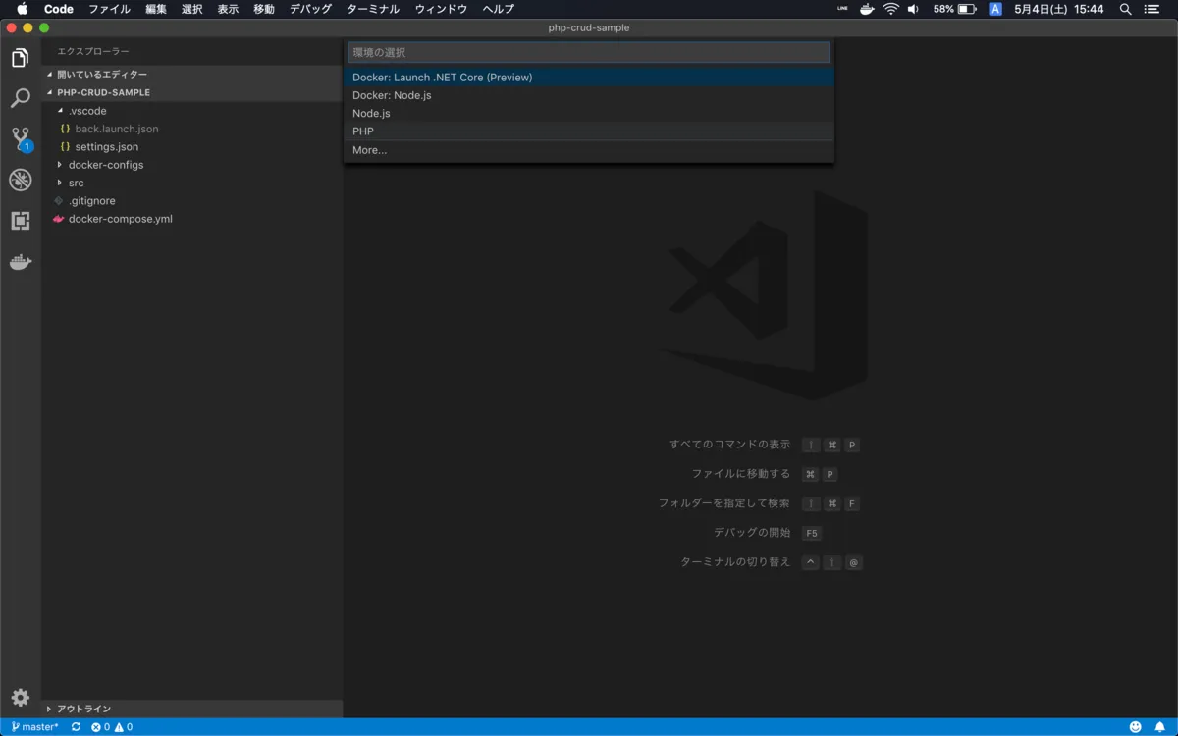Screen dimensions: 1178x736
Task: Open the .gitignore file
Action: 192,200
